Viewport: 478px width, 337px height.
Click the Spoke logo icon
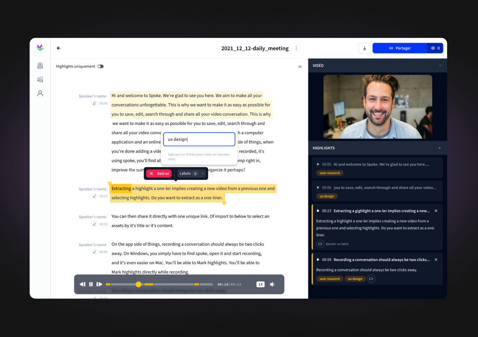point(40,48)
